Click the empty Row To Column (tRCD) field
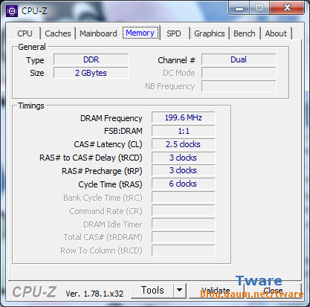The width and height of the screenshot is (310, 307). click(x=184, y=251)
